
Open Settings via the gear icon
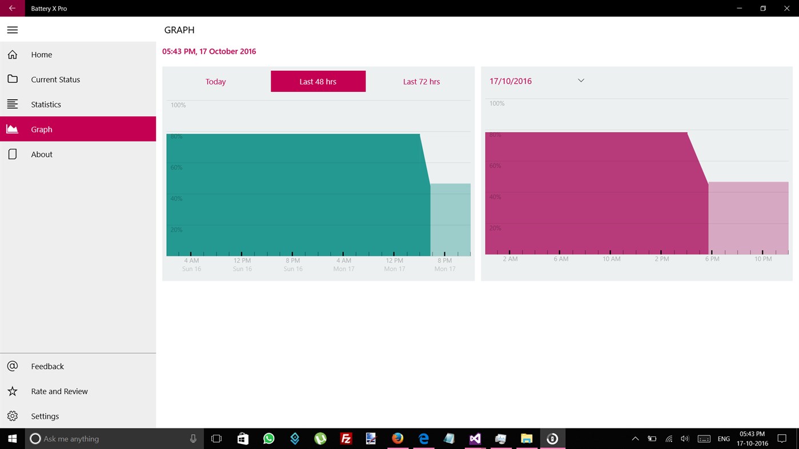coord(12,416)
